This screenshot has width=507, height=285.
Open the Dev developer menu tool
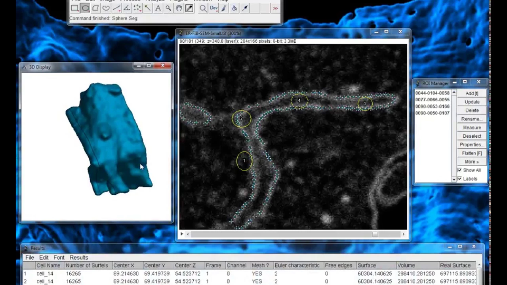[213, 8]
